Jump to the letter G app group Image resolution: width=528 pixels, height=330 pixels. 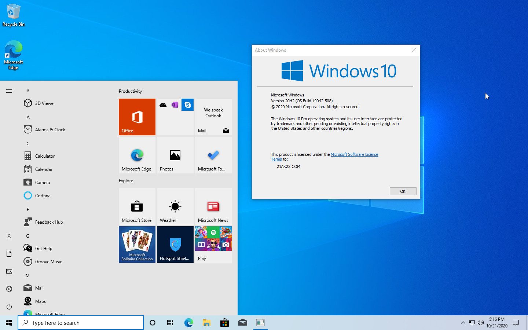28,236
